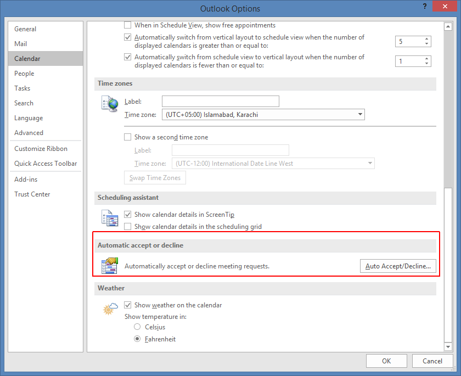Enable Show a second time zone
The height and width of the screenshot is (376, 461).
coord(127,137)
